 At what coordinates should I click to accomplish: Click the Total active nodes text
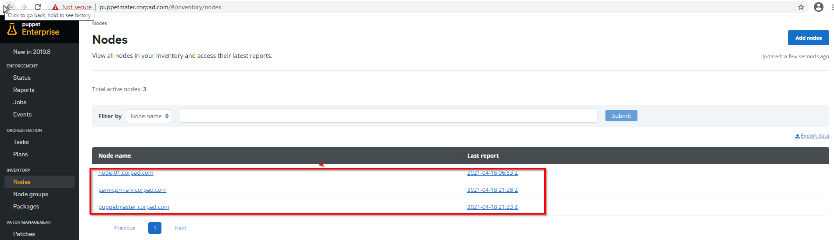tap(119, 89)
